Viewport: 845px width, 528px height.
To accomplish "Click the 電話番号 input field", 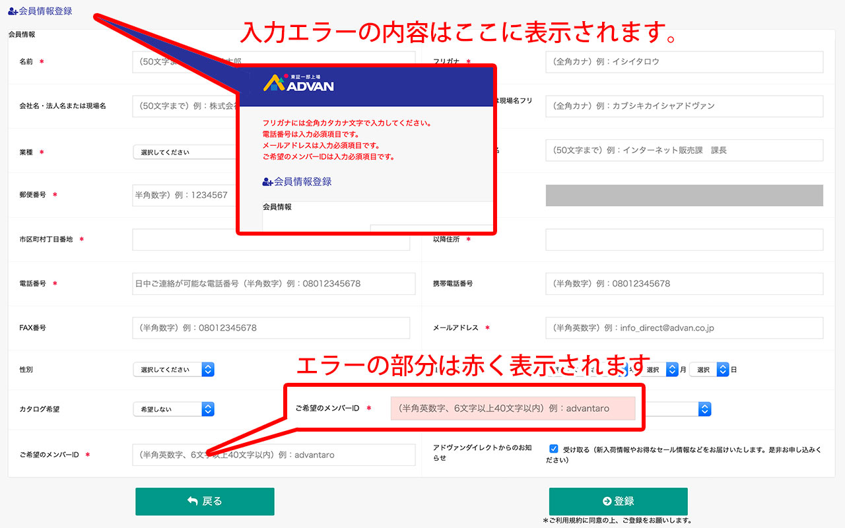I will (273, 284).
